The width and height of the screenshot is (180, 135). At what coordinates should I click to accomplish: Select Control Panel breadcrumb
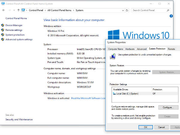tap(36, 10)
